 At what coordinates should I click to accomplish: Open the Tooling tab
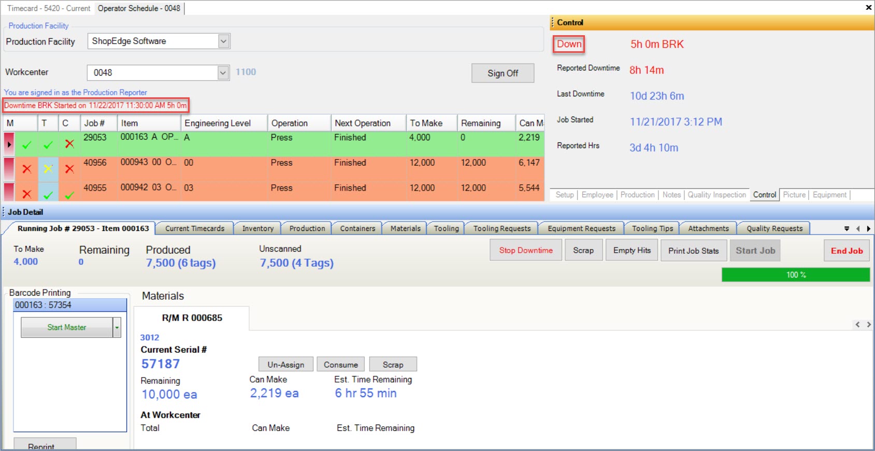coord(446,228)
